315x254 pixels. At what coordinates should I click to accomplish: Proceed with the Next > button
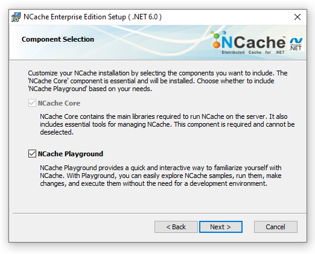tap(221, 227)
